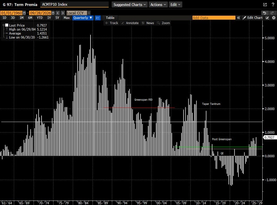This screenshot has width=277, height=205.
Task: Open the help question mark icon
Action: pos(273,5)
